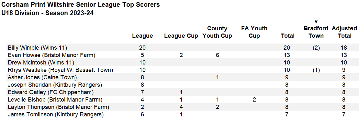Select Layton Thompson (Bristol Manor Farm) name

click(58, 107)
